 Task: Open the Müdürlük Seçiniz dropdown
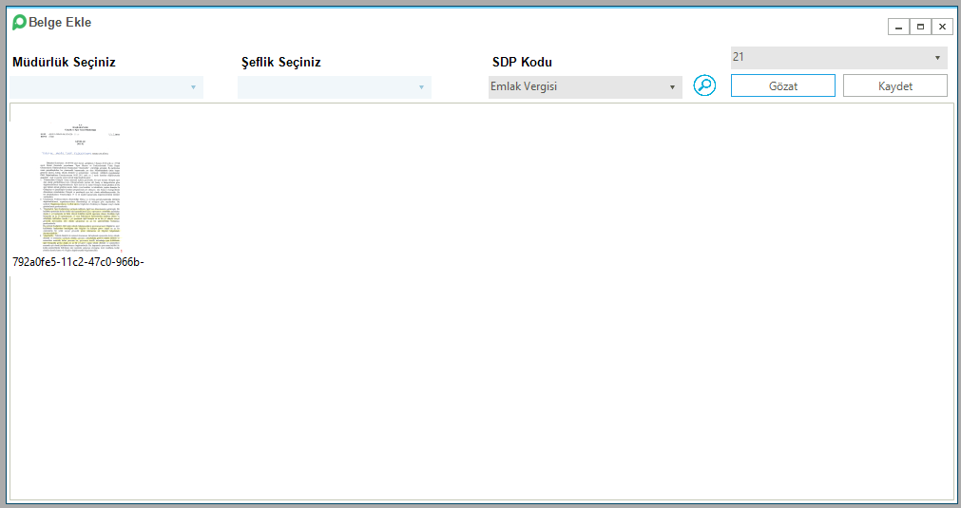click(106, 87)
